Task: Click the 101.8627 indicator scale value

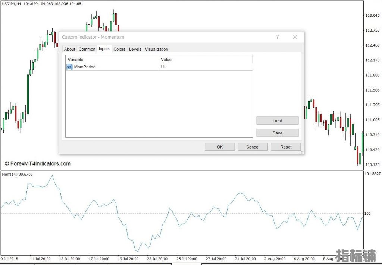Action: [x=373, y=174]
